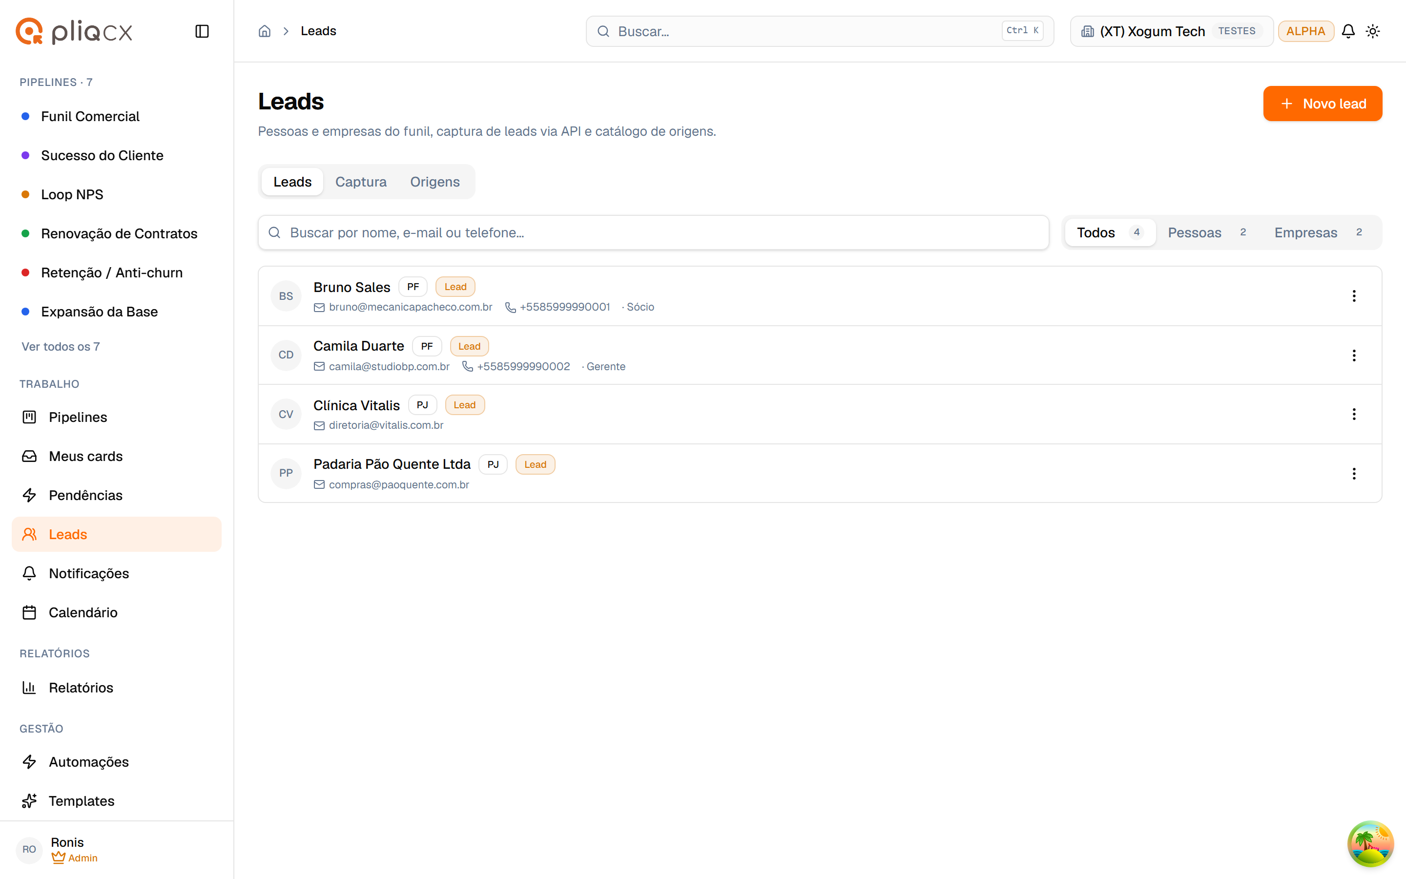Open Relatórios in sidebar
The height and width of the screenshot is (879, 1406).
click(x=116, y=688)
